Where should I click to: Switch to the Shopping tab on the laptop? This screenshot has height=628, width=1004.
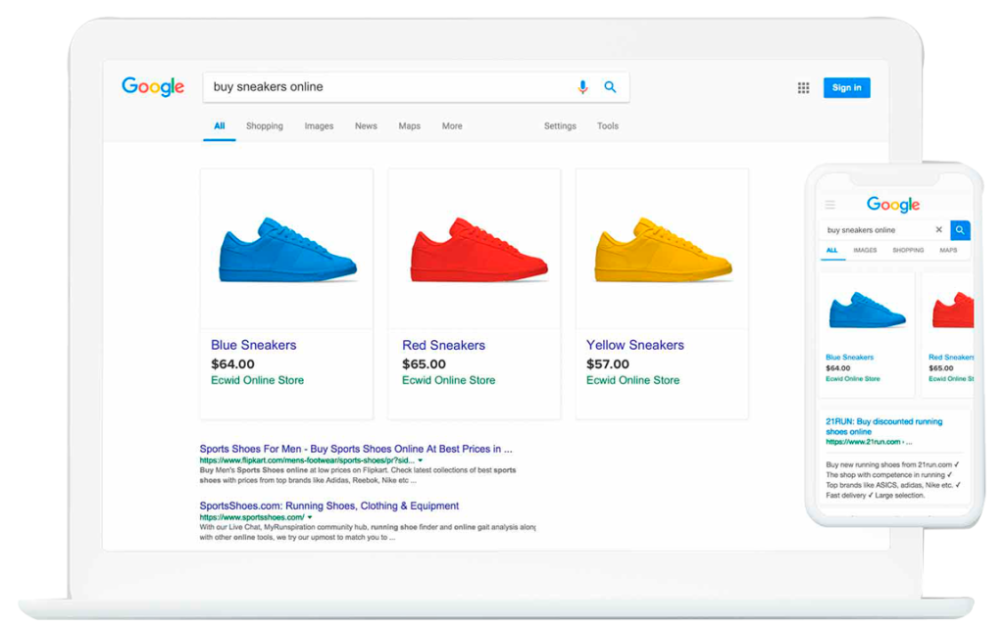point(265,126)
